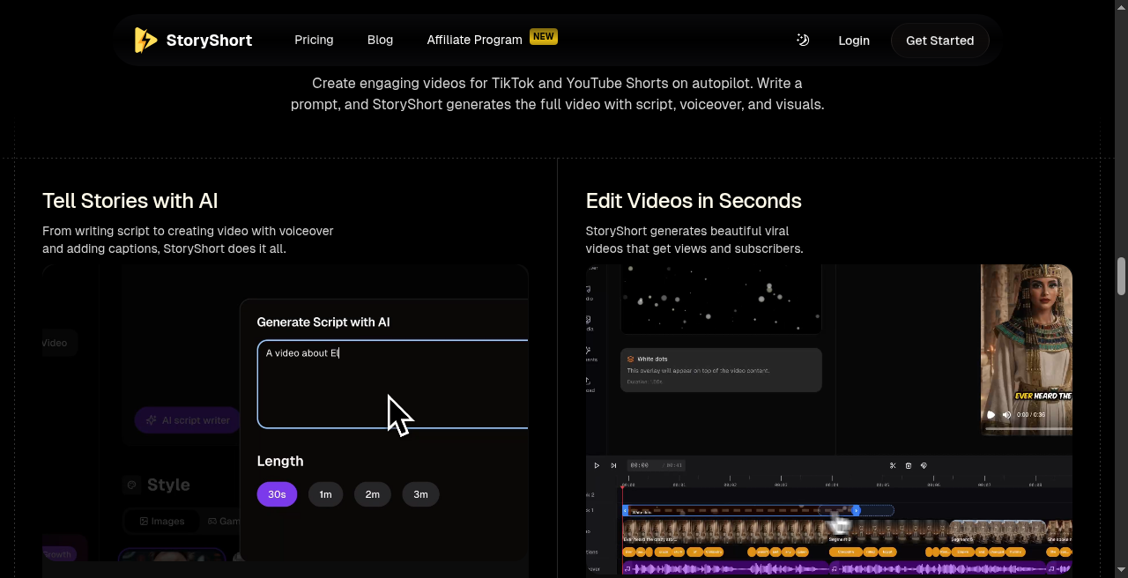Select the 3m length option
This screenshot has width=1128, height=578.
point(420,494)
